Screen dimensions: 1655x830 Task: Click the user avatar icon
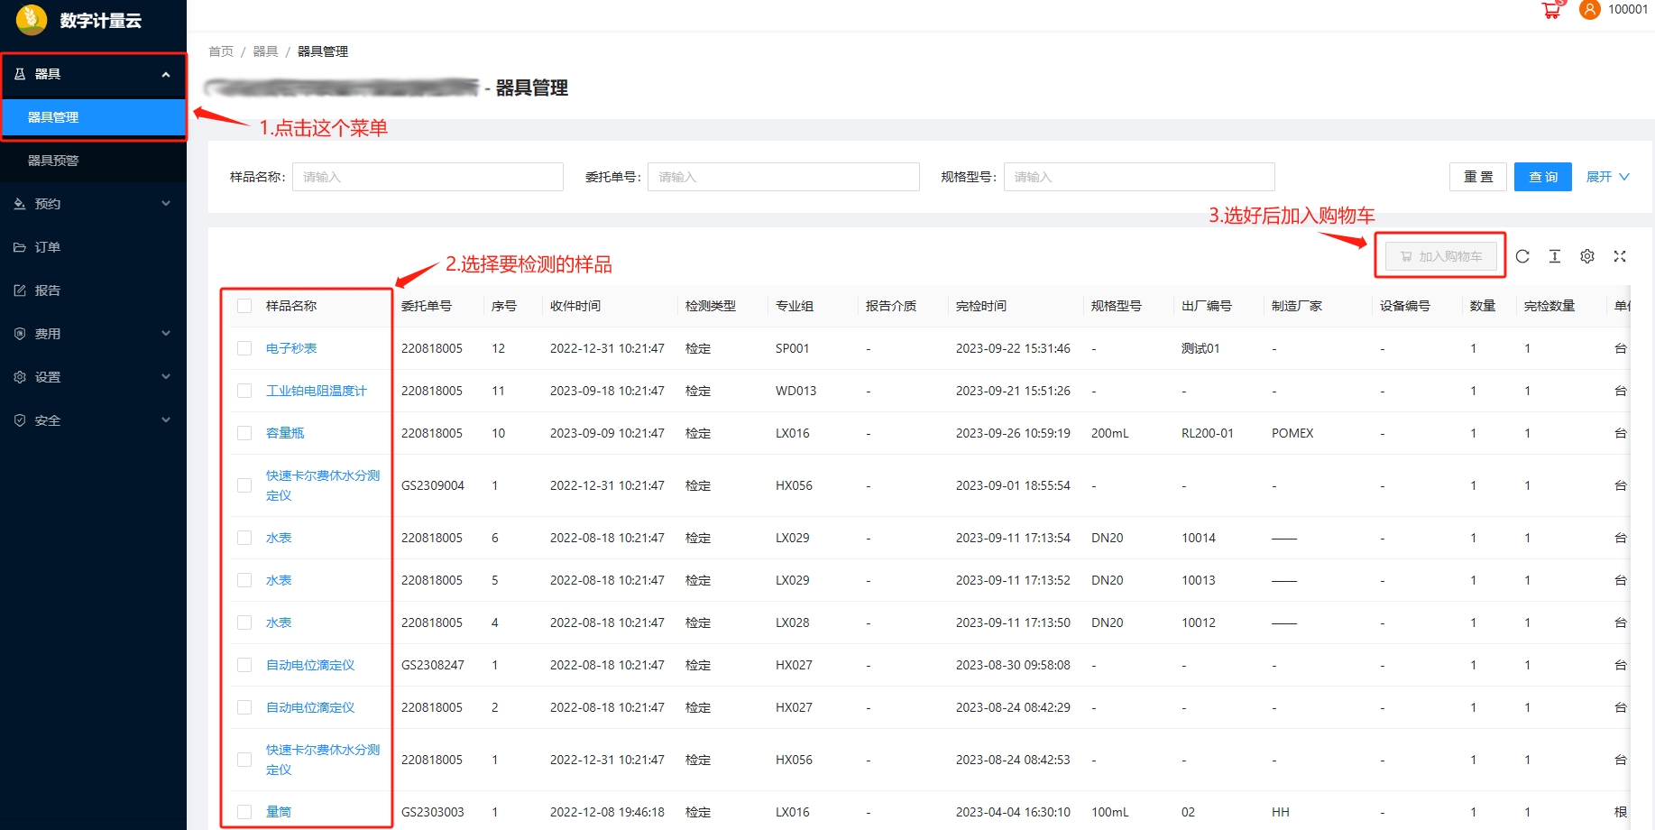coord(1590,10)
